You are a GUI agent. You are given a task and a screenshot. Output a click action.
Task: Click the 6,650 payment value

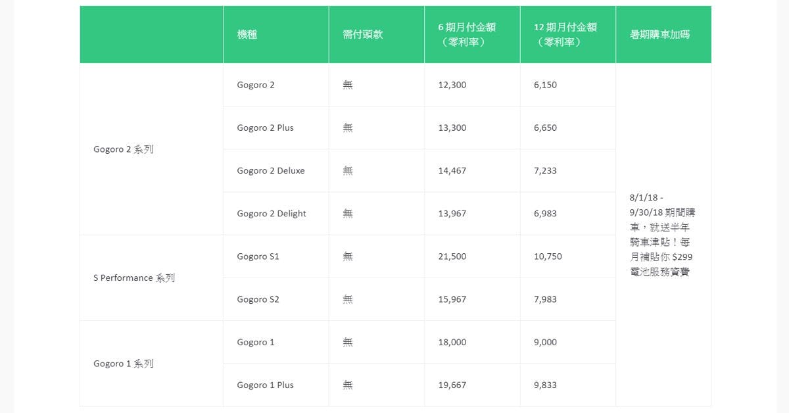point(545,128)
